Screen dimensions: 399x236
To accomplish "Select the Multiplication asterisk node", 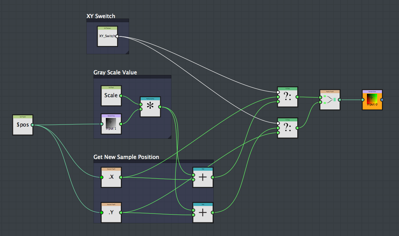I will [x=150, y=106].
